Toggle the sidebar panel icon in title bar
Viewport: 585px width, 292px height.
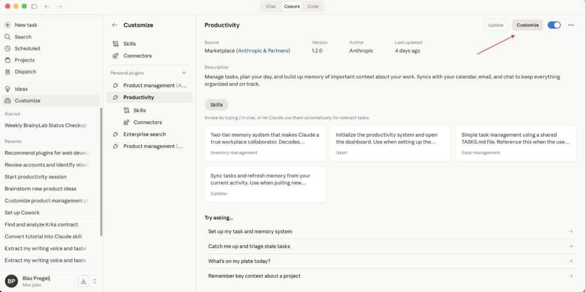tap(34, 6)
